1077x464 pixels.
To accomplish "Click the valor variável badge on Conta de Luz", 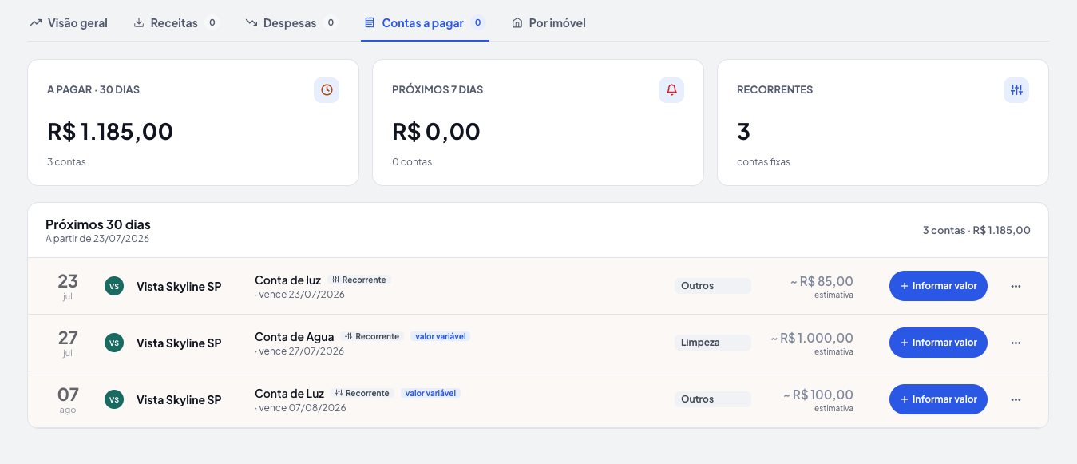I will (430, 394).
